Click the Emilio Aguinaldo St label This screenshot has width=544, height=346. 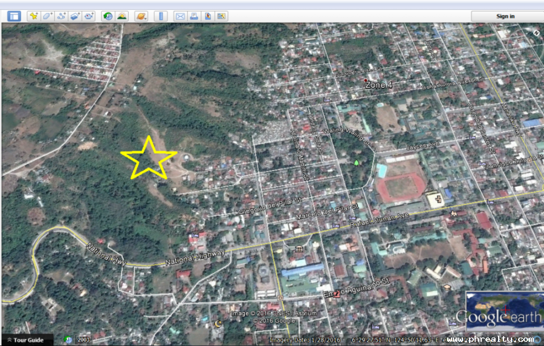pos(356,288)
